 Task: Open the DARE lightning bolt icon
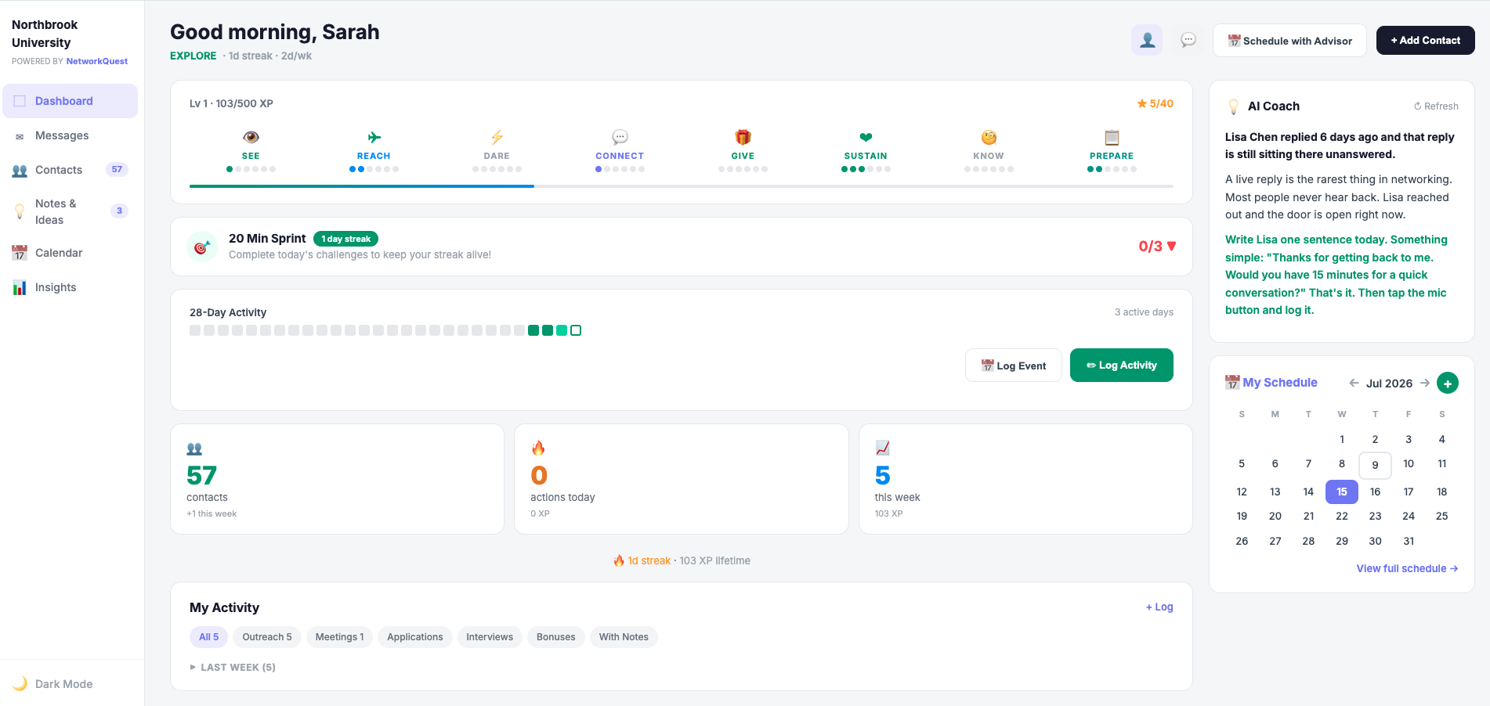497,137
